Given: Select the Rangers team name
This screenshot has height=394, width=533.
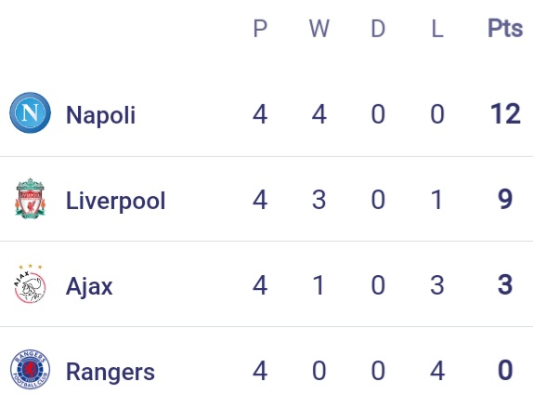Looking at the screenshot, I should pyautogui.click(x=110, y=372).
